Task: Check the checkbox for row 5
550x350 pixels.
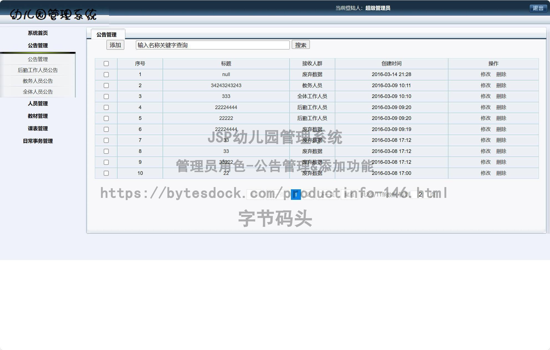Action: (x=106, y=119)
